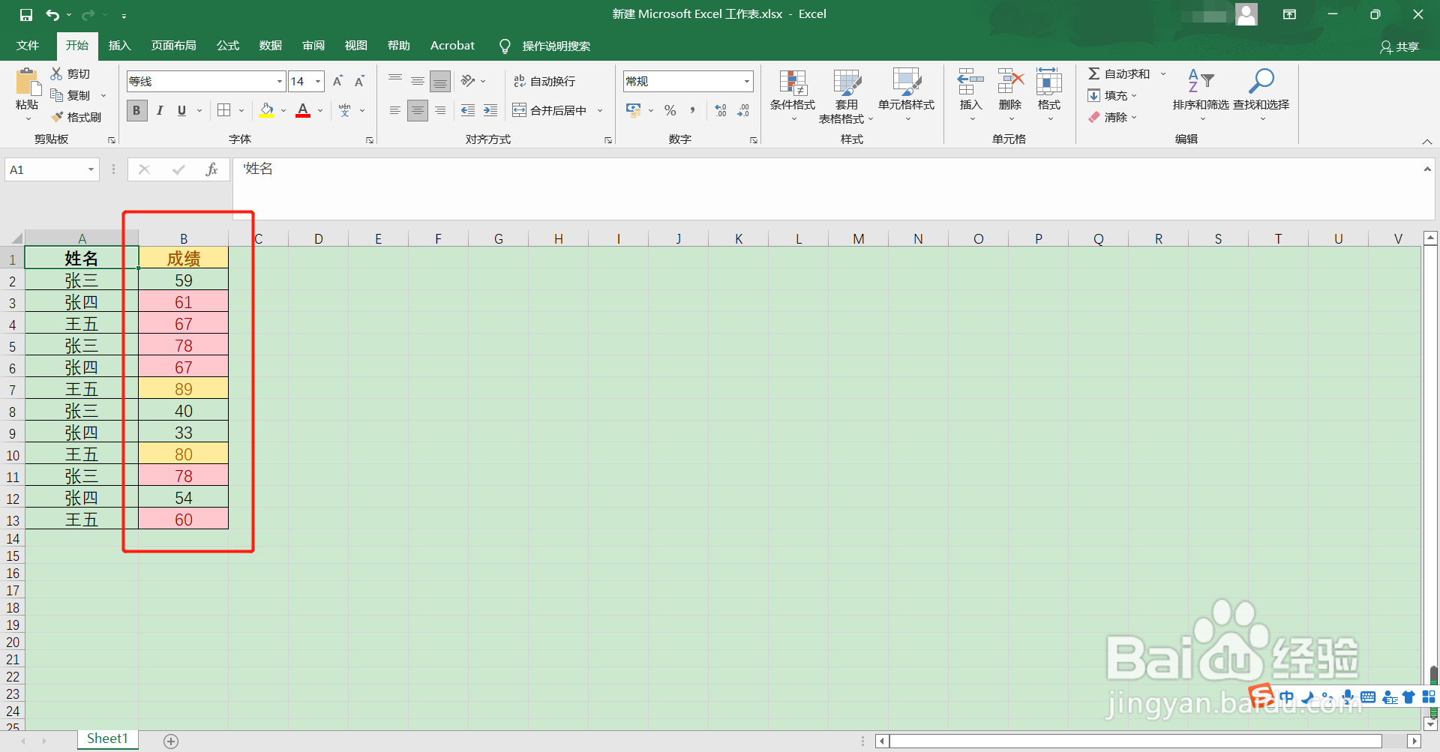Switch to Formulas (公式) tab
This screenshot has width=1440, height=752.
click(227, 46)
